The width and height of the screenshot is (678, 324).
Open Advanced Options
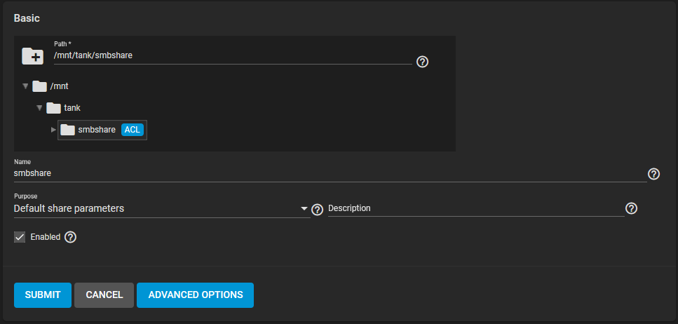coord(195,295)
